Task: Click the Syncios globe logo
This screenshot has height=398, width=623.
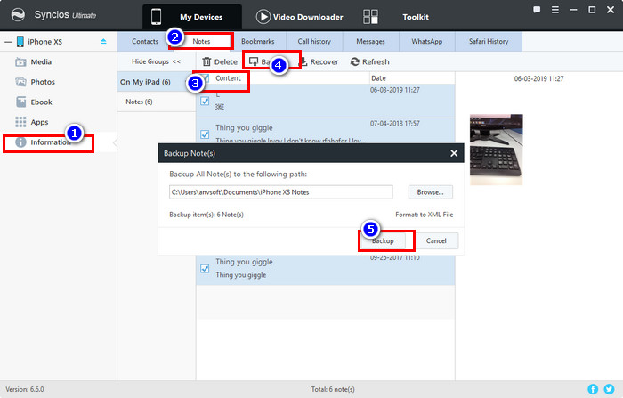Action: tap(18, 15)
